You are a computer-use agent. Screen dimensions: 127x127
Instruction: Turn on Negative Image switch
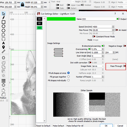(x=124, y=46)
